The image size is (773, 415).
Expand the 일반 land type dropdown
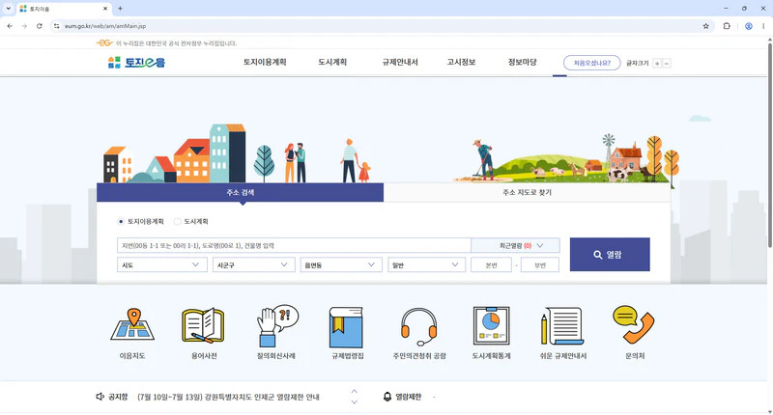pyautogui.click(x=426, y=264)
